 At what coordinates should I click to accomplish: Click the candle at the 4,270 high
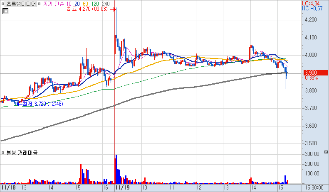(x=116, y=25)
